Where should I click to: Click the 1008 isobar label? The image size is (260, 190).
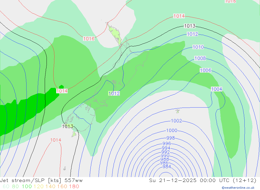point(200,58)
